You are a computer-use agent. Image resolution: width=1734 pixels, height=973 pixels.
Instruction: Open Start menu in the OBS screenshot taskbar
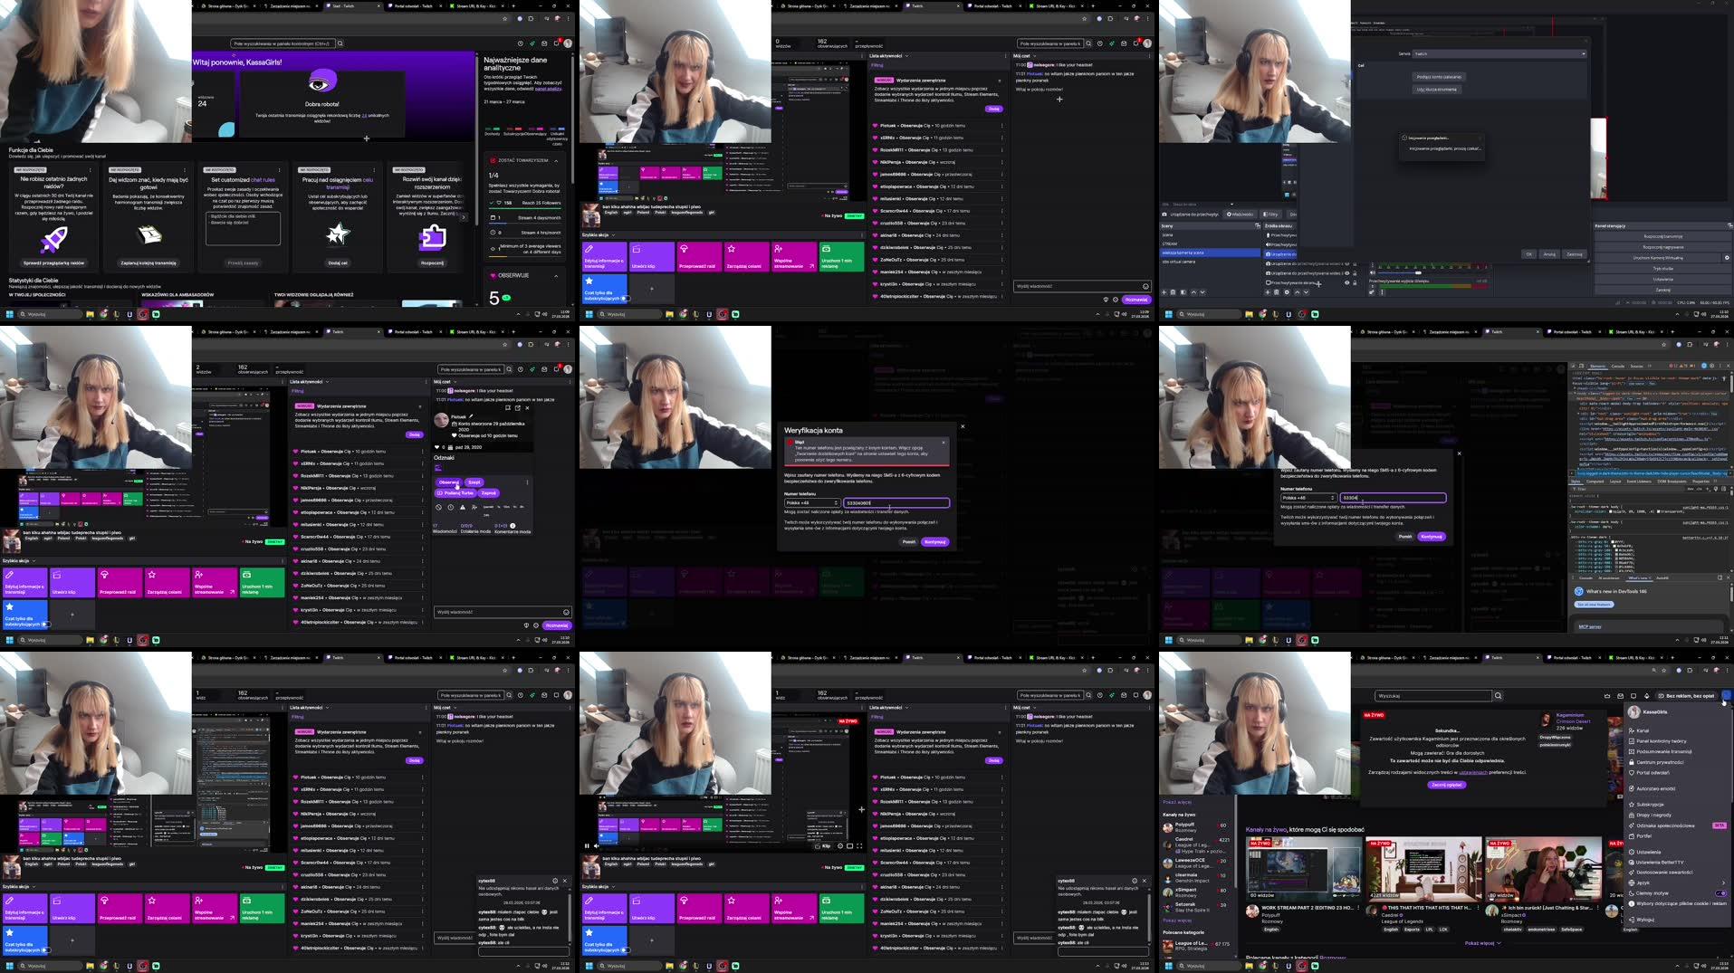pyautogui.click(x=1168, y=314)
